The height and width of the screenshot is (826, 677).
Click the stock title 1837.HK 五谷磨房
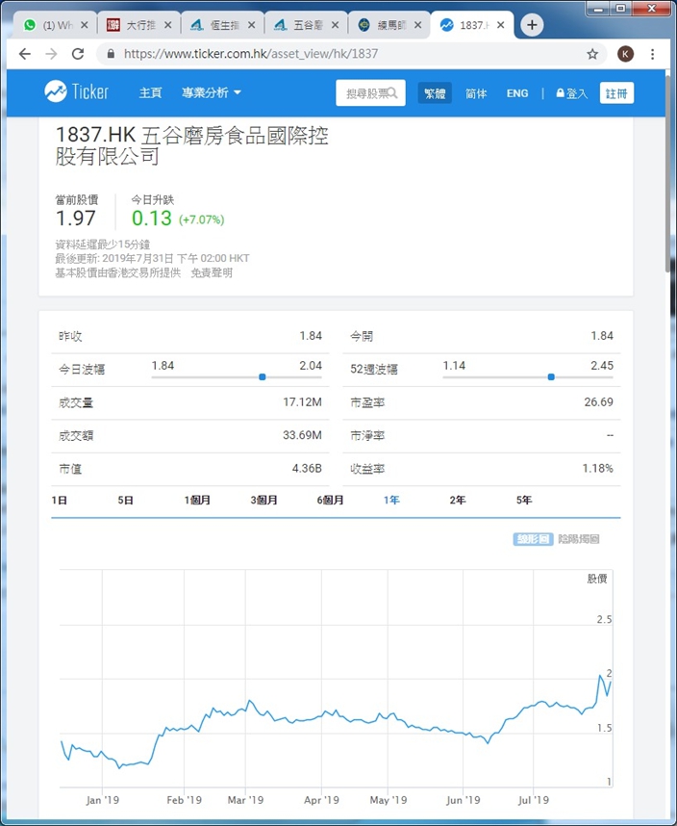pyautogui.click(x=191, y=146)
